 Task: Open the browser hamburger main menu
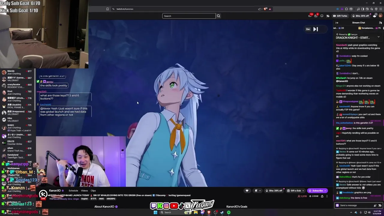380,9
